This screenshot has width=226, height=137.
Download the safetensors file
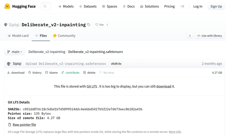point(16,72)
